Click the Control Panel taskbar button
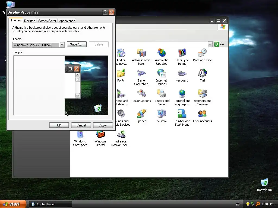Image resolution: width=278 pixels, height=208 pixels. click(50, 204)
